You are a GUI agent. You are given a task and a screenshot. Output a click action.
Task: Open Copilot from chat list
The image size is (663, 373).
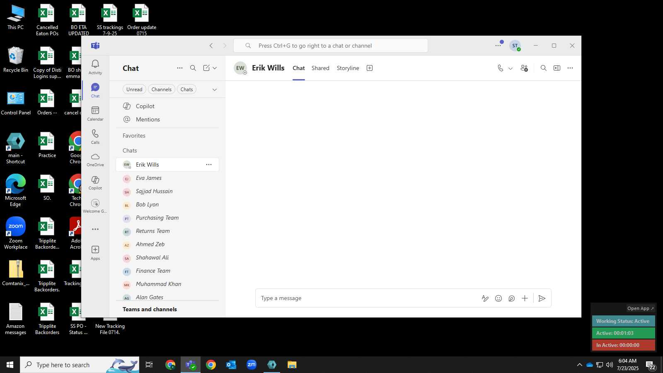[167, 106]
